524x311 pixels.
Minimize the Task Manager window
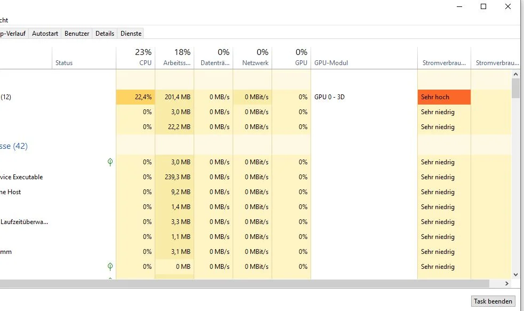click(459, 6)
